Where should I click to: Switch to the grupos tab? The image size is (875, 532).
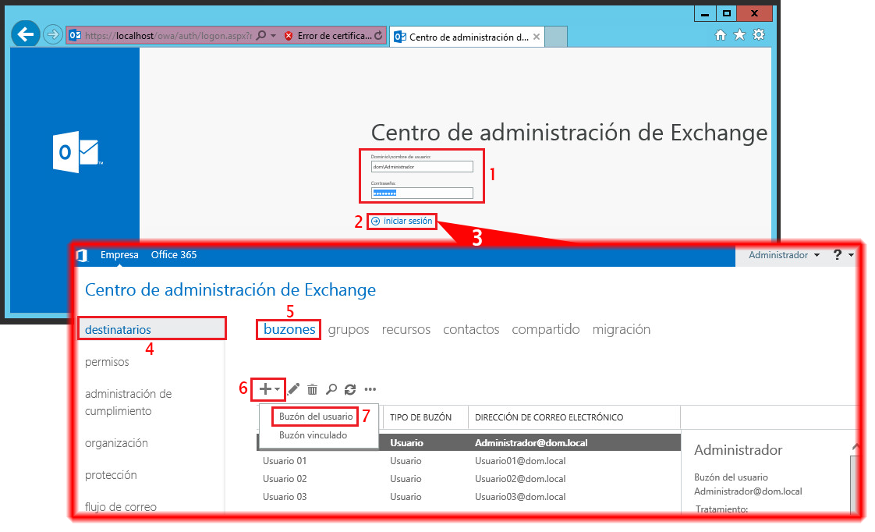(x=349, y=329)
